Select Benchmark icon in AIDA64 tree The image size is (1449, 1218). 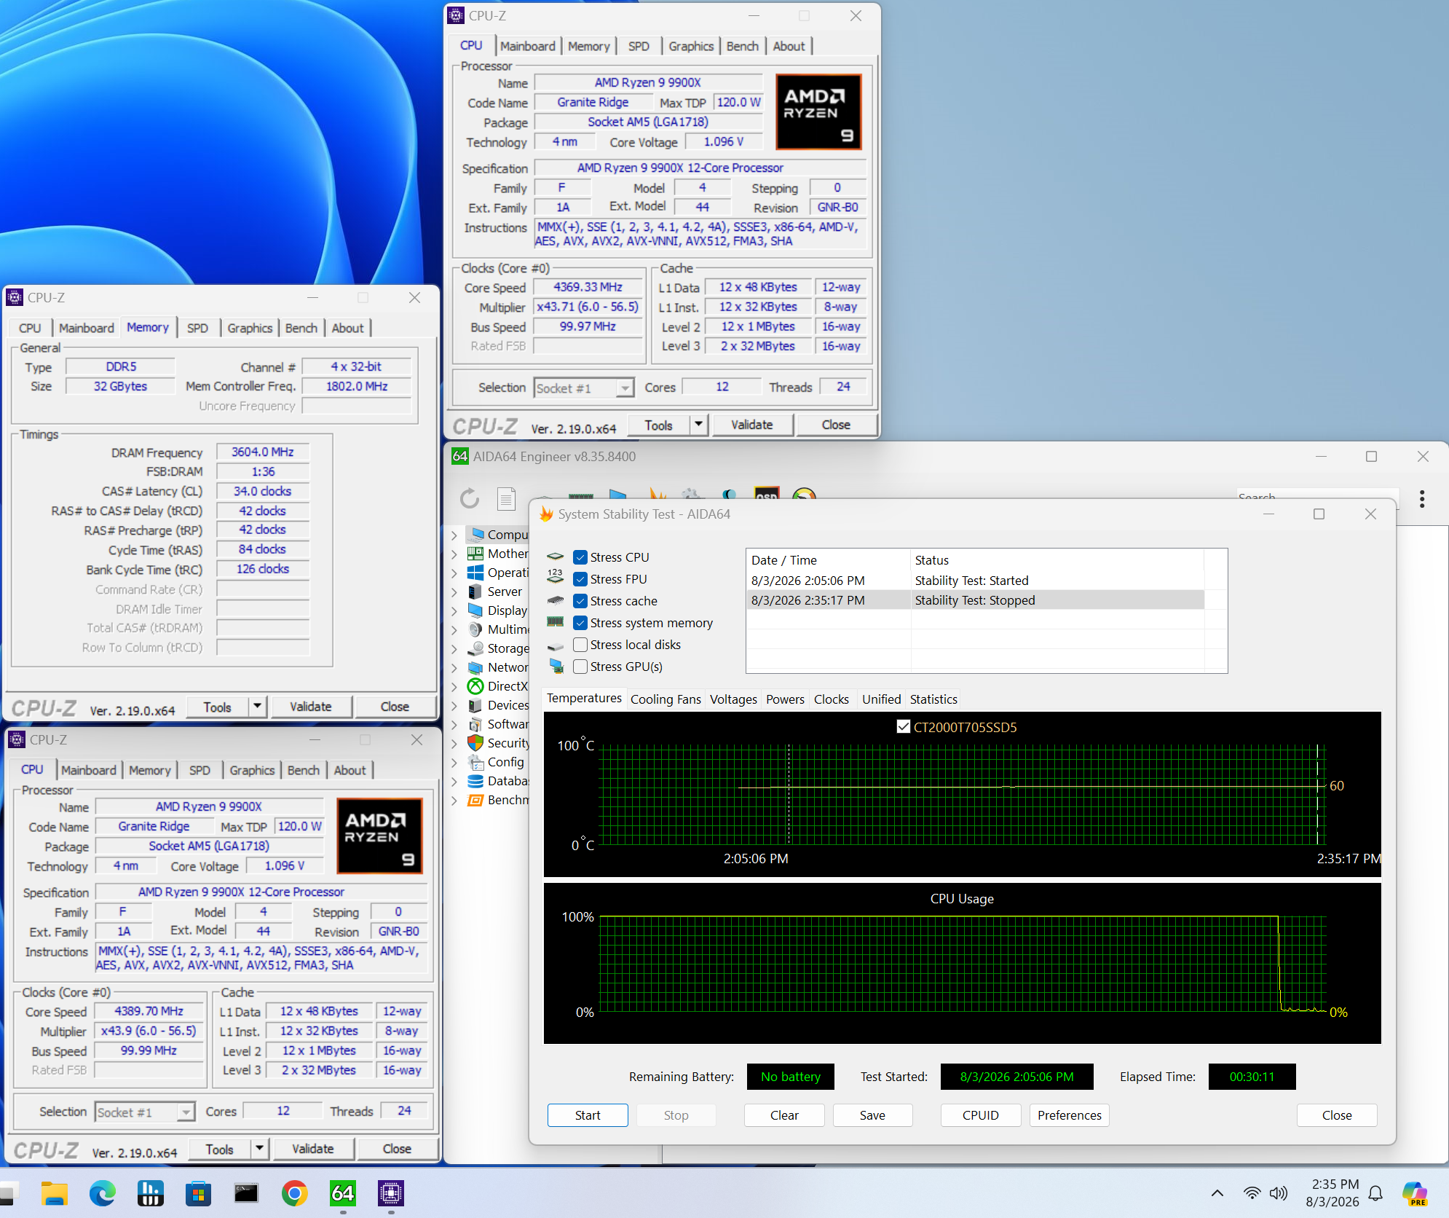(475, 799)
